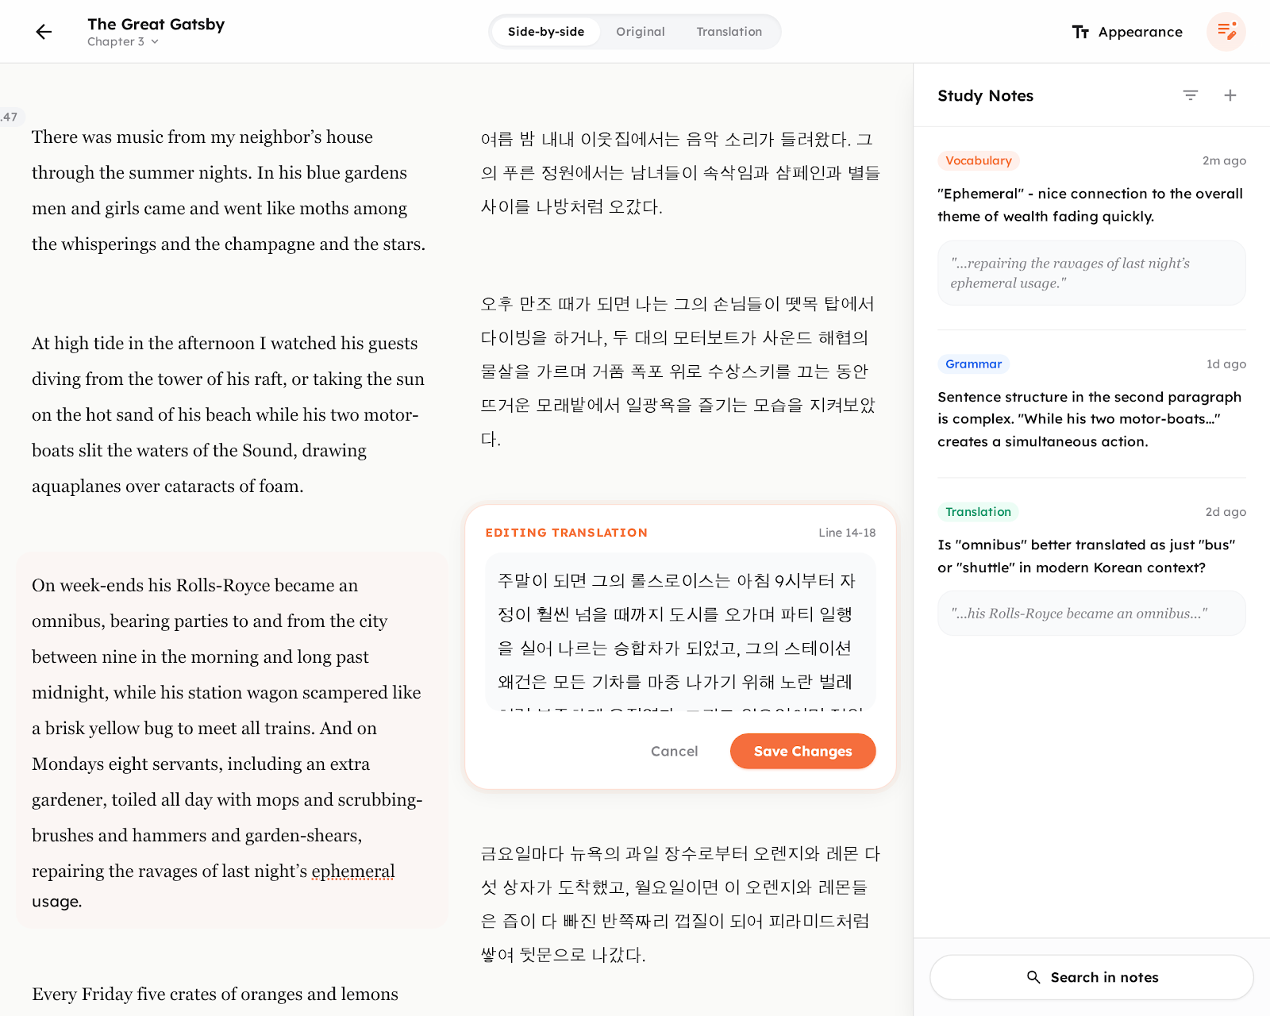Click the underlined word "ephemeral"
The image size is (1270, 1016).
353,872
